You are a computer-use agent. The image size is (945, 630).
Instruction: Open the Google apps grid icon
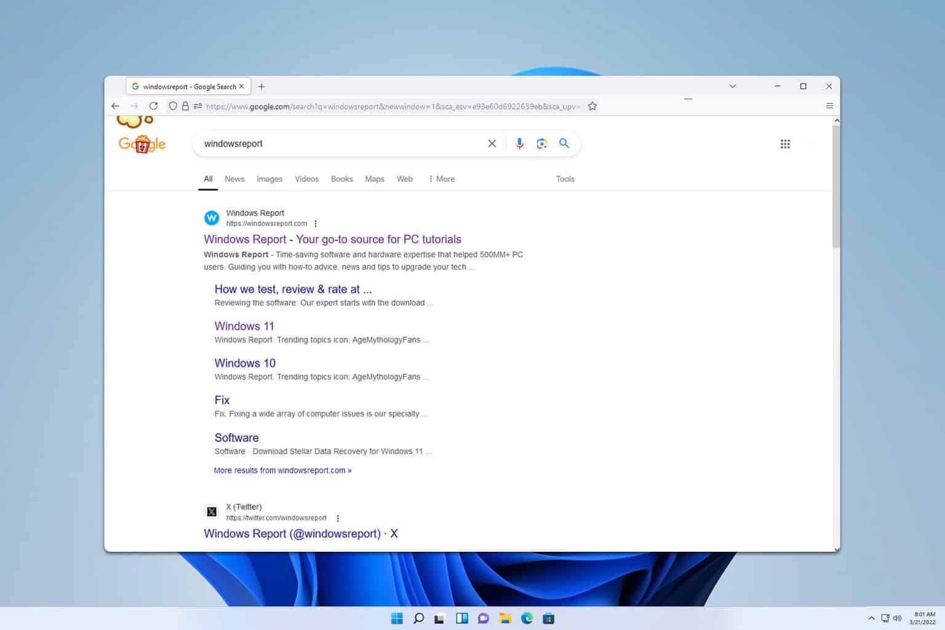(x=785, y=144)
